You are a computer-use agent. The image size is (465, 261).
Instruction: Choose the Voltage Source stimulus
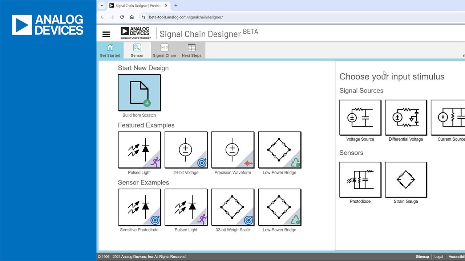tap(360, 117)
